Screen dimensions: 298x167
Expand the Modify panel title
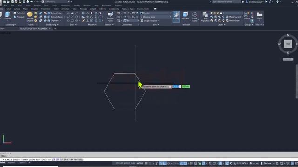click(92, 25)
